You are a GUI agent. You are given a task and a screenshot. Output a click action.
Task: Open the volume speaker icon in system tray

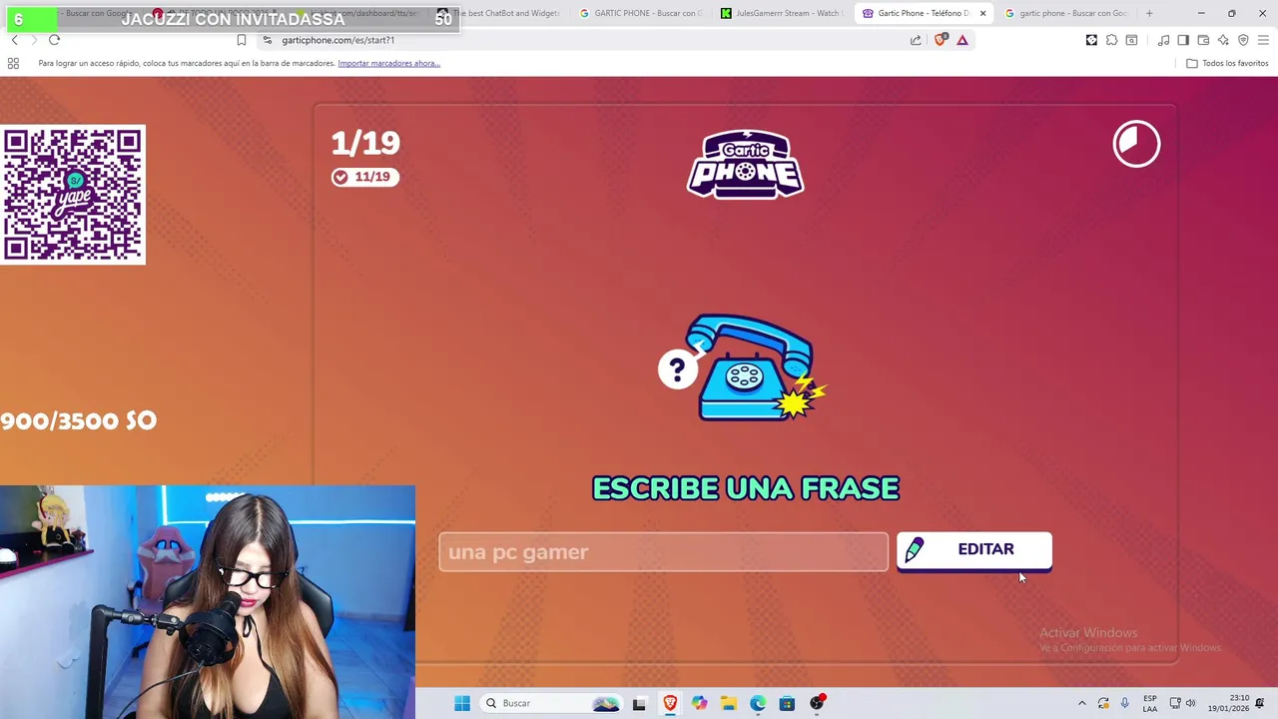(1190, 703)
